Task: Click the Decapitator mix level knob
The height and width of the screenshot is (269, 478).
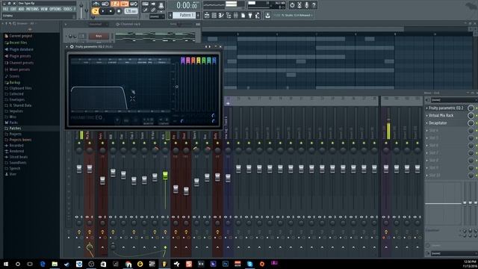Action: point(471,123)
